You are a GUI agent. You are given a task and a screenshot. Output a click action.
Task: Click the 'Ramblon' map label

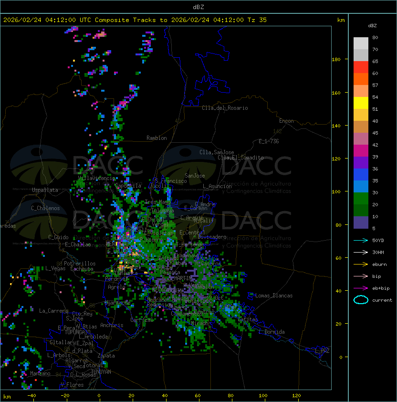[157, 138]
